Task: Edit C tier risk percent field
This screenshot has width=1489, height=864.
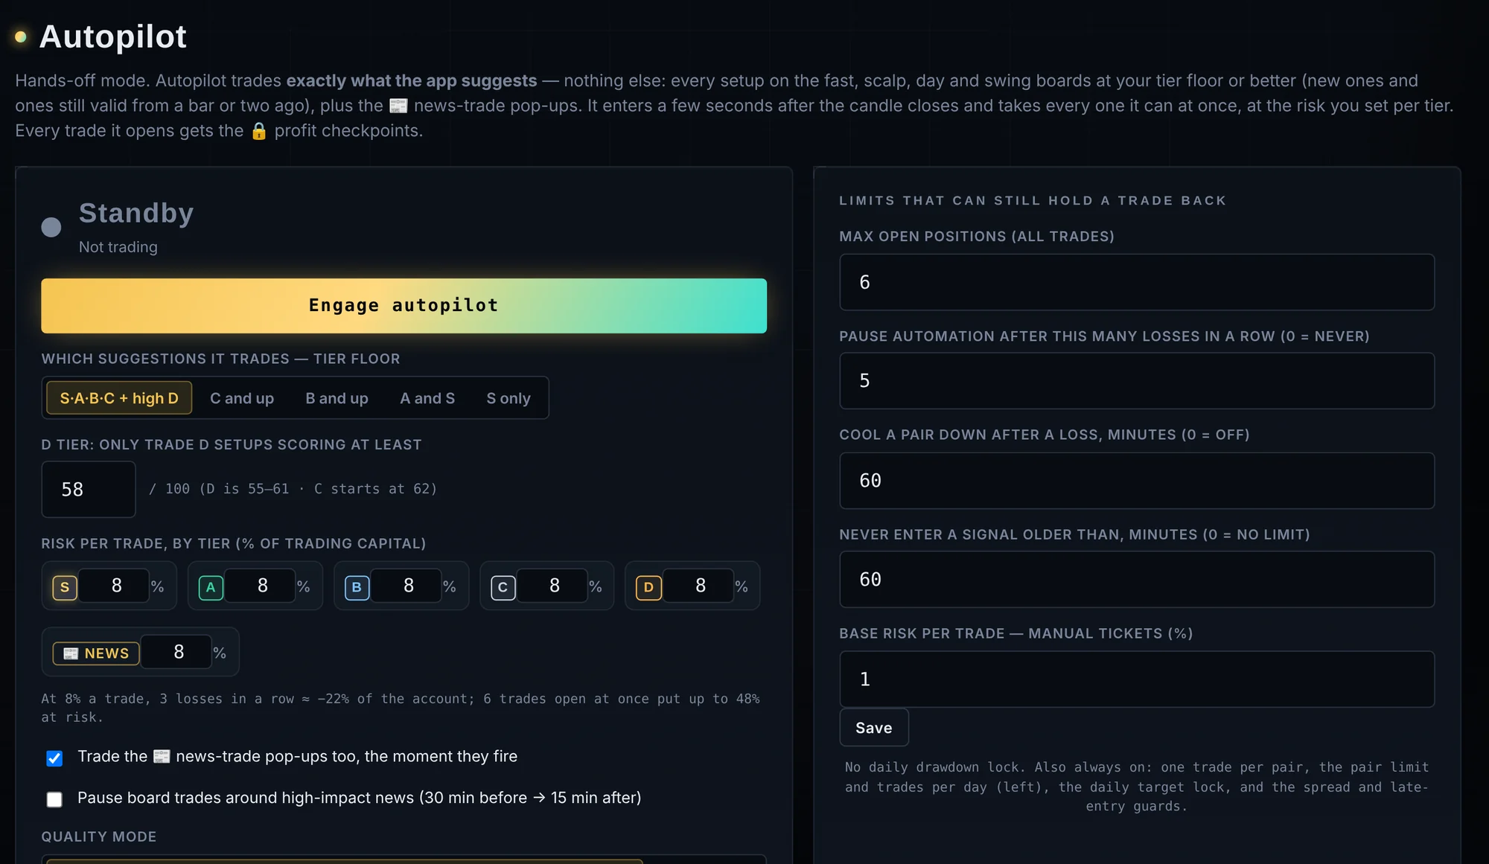Action: point(552,586)
